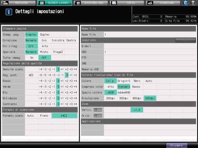Choose Auto. scan format

click(31, 116)
